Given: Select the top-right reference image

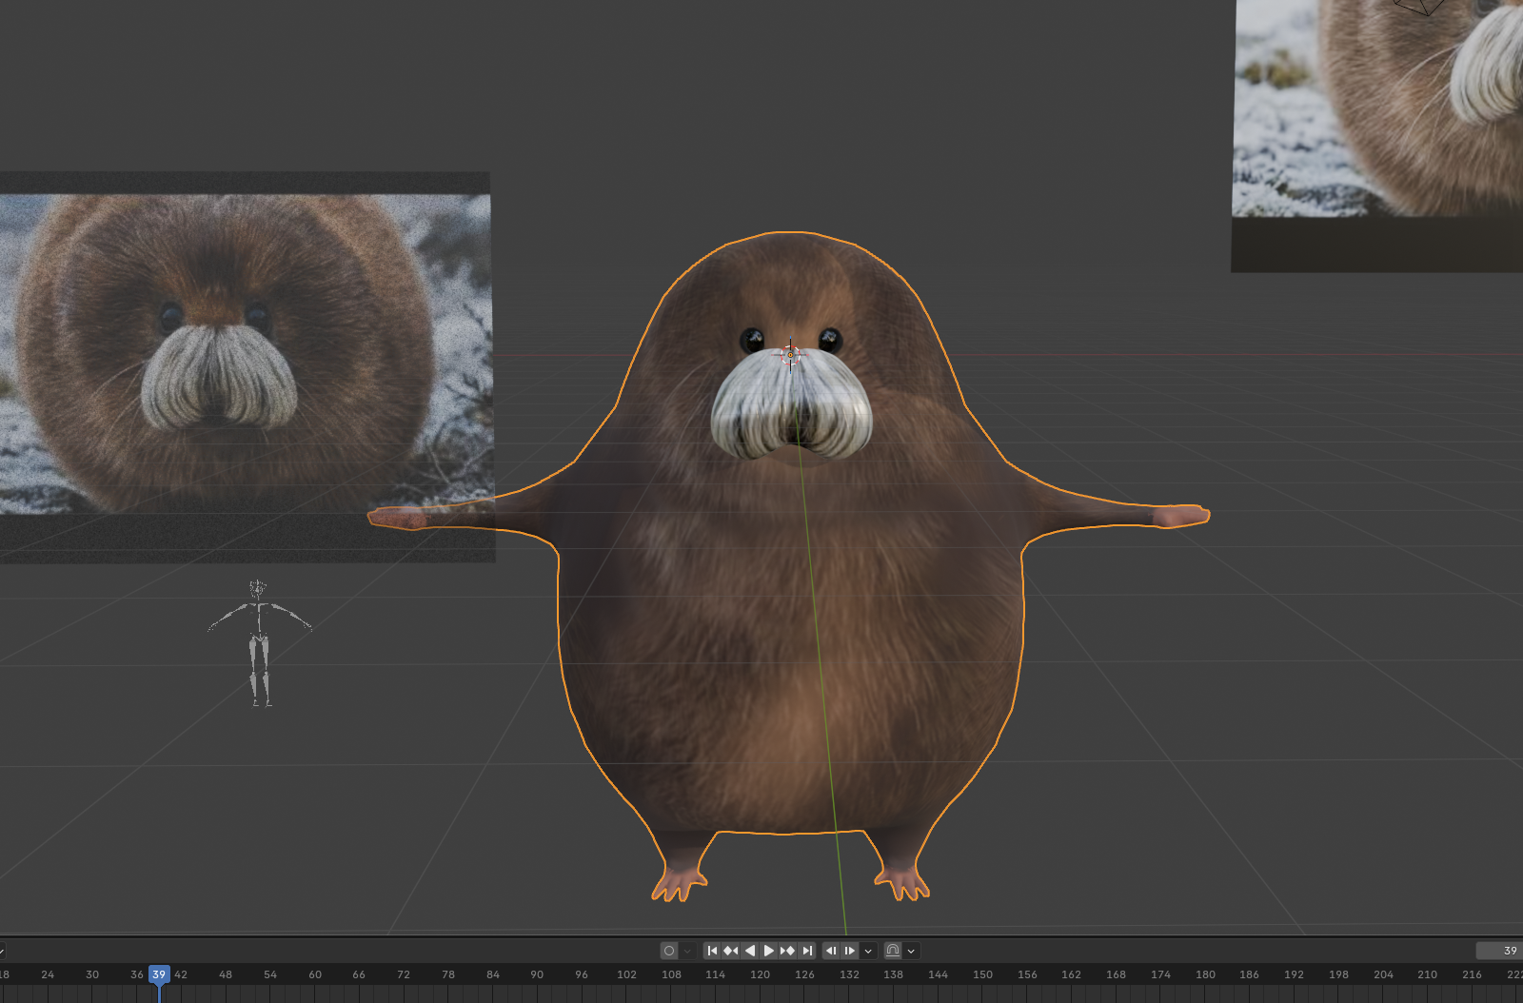Looking at the screenshot, I should click(x=1377, y=135).
